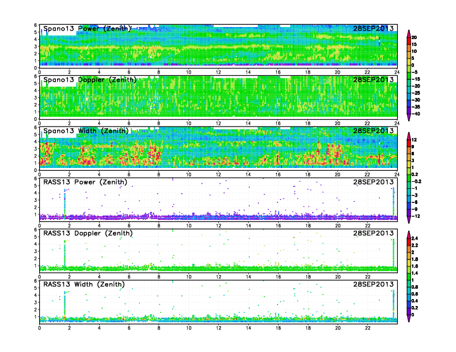Click the colorbar label -30
This screenshot has width=456, height=352.
coord(416,100)
